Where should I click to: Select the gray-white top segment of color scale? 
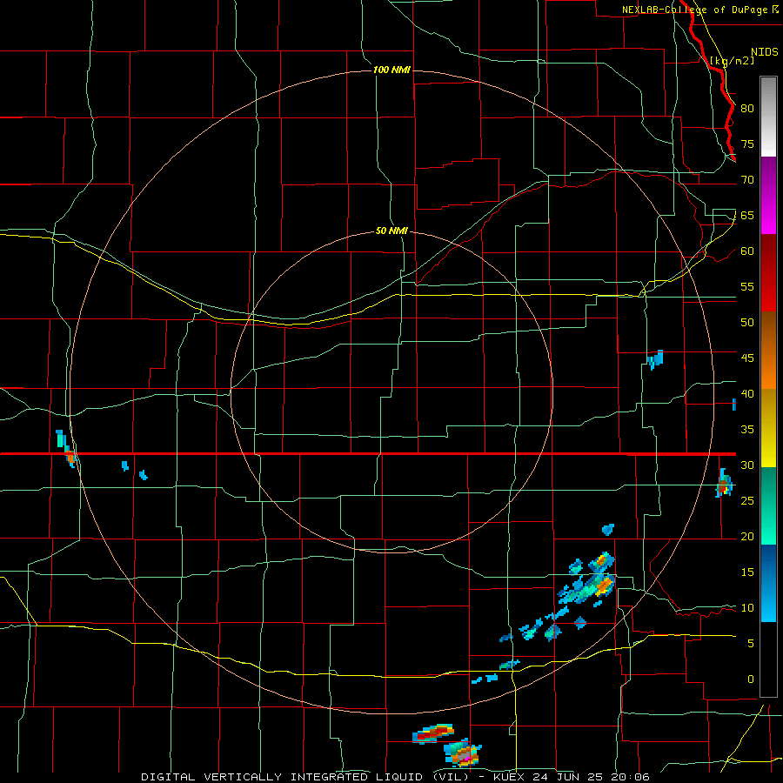[768, 117]
